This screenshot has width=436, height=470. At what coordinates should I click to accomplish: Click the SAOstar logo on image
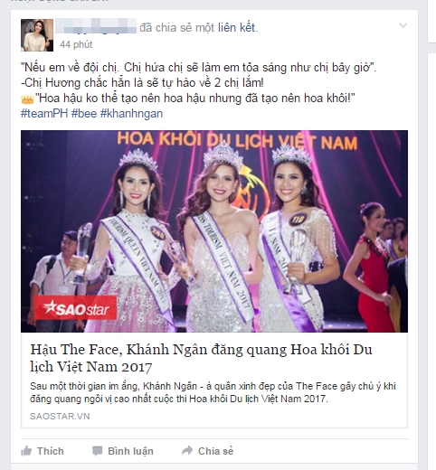(75, 308)
